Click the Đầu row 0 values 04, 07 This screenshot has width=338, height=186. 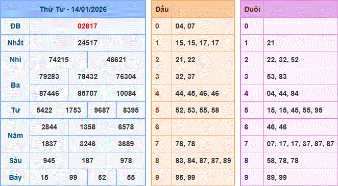[185, 26]
